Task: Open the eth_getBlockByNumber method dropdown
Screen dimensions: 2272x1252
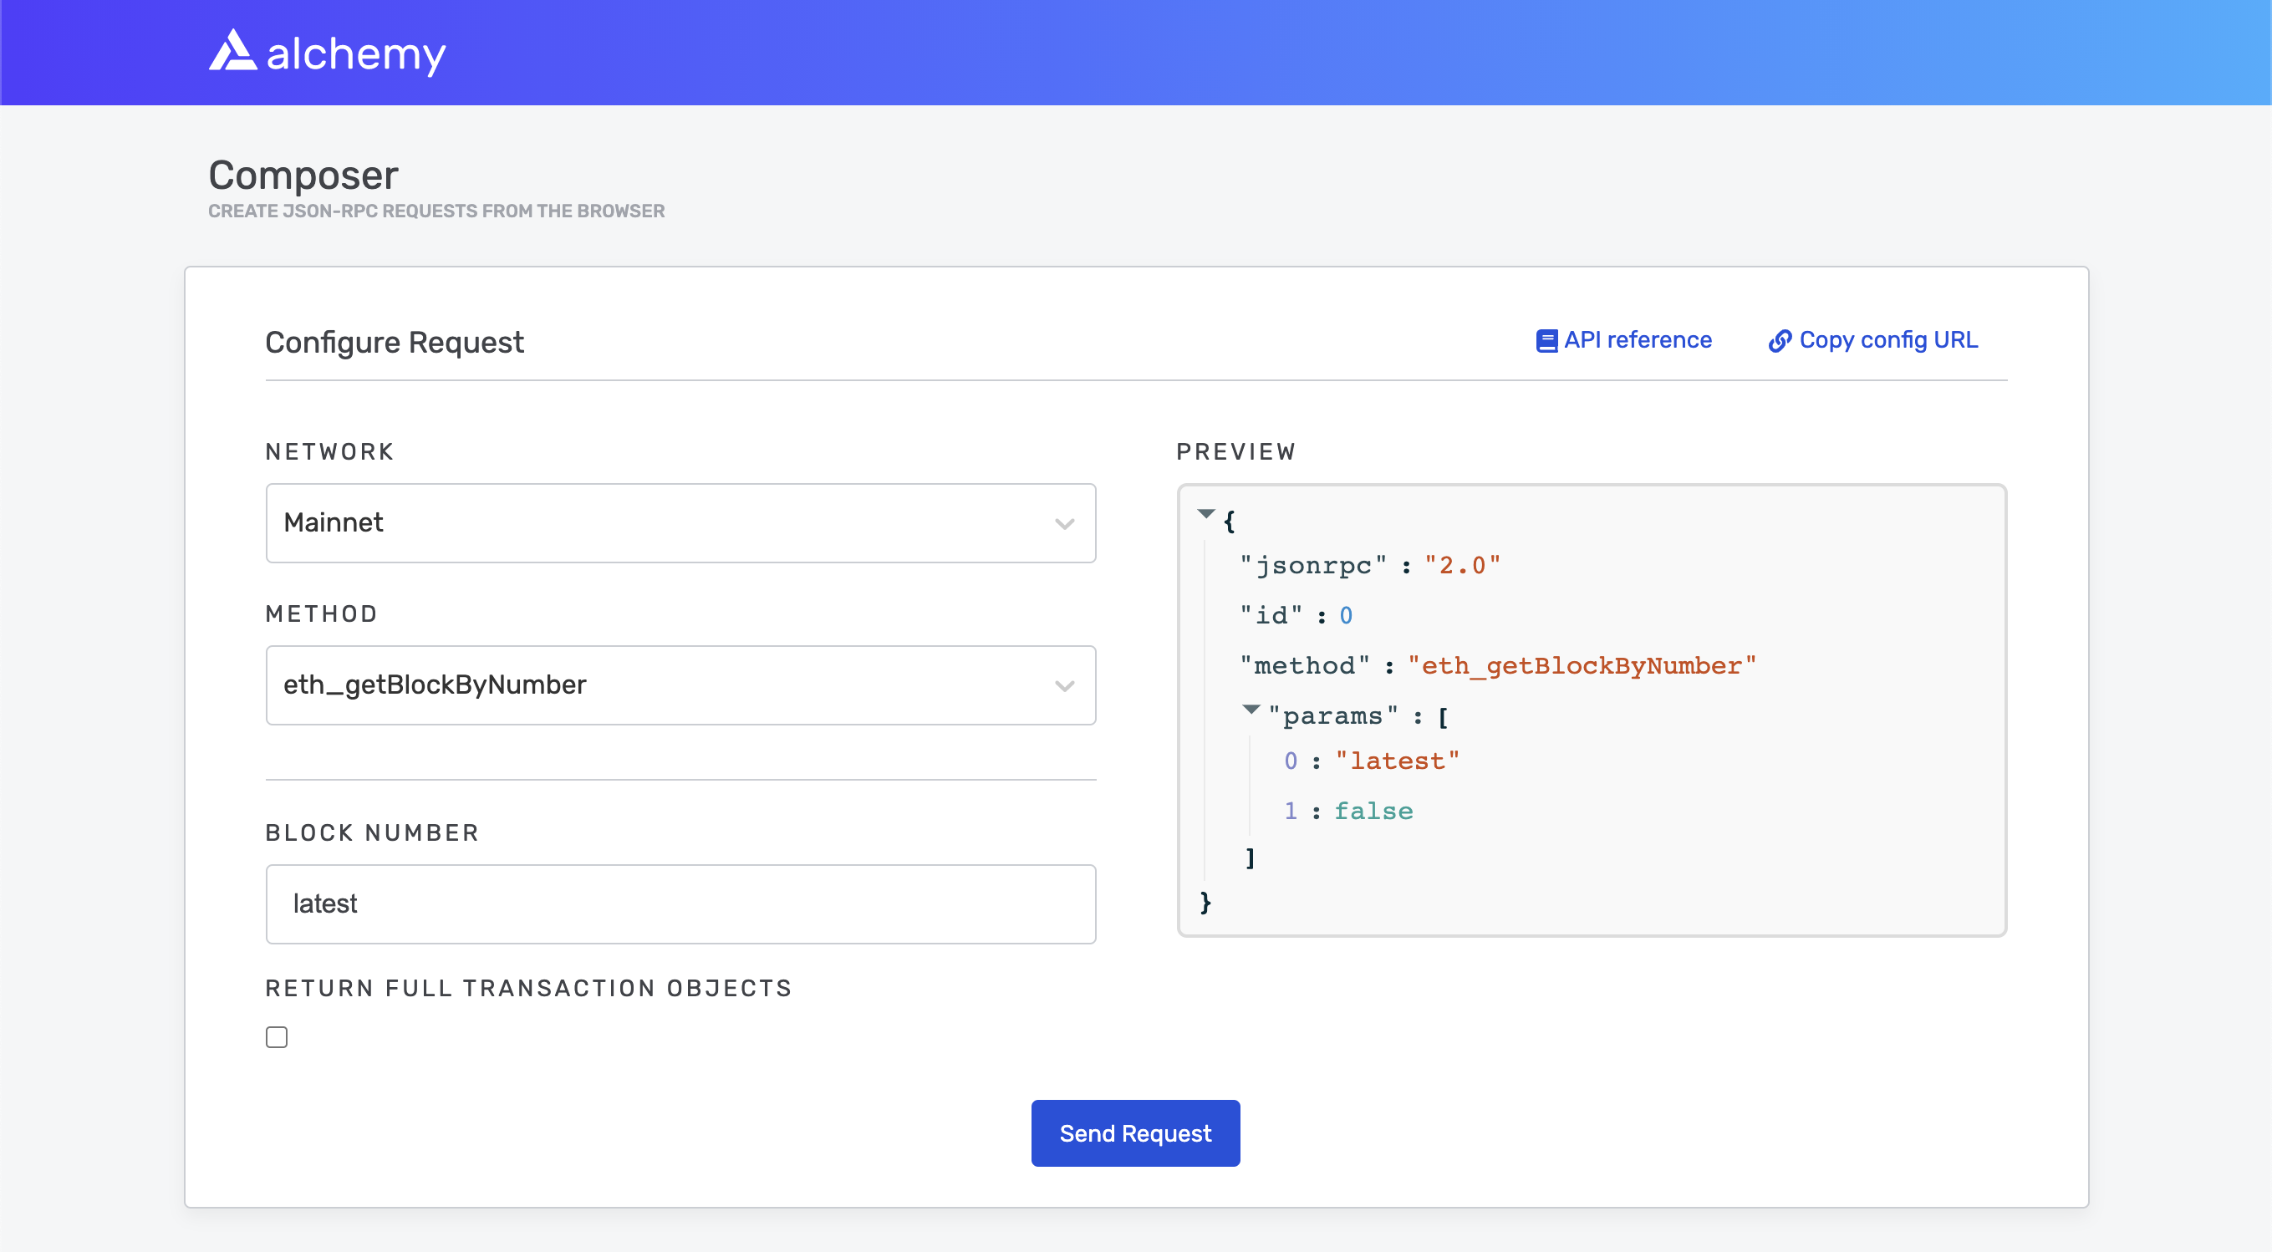Action: [x=681, y=685]
